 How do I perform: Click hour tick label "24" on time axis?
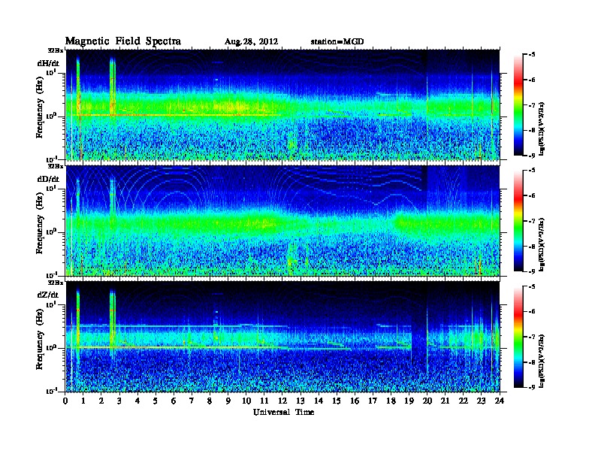[x=500, y=401]
